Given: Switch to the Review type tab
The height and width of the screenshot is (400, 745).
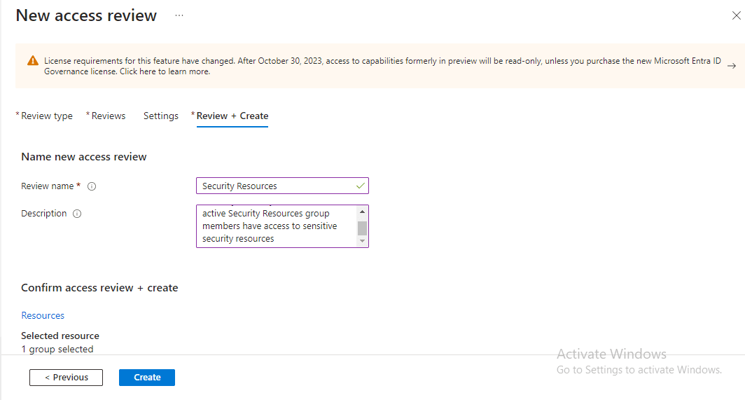Looking at the screenshot, I should [46, 116].
